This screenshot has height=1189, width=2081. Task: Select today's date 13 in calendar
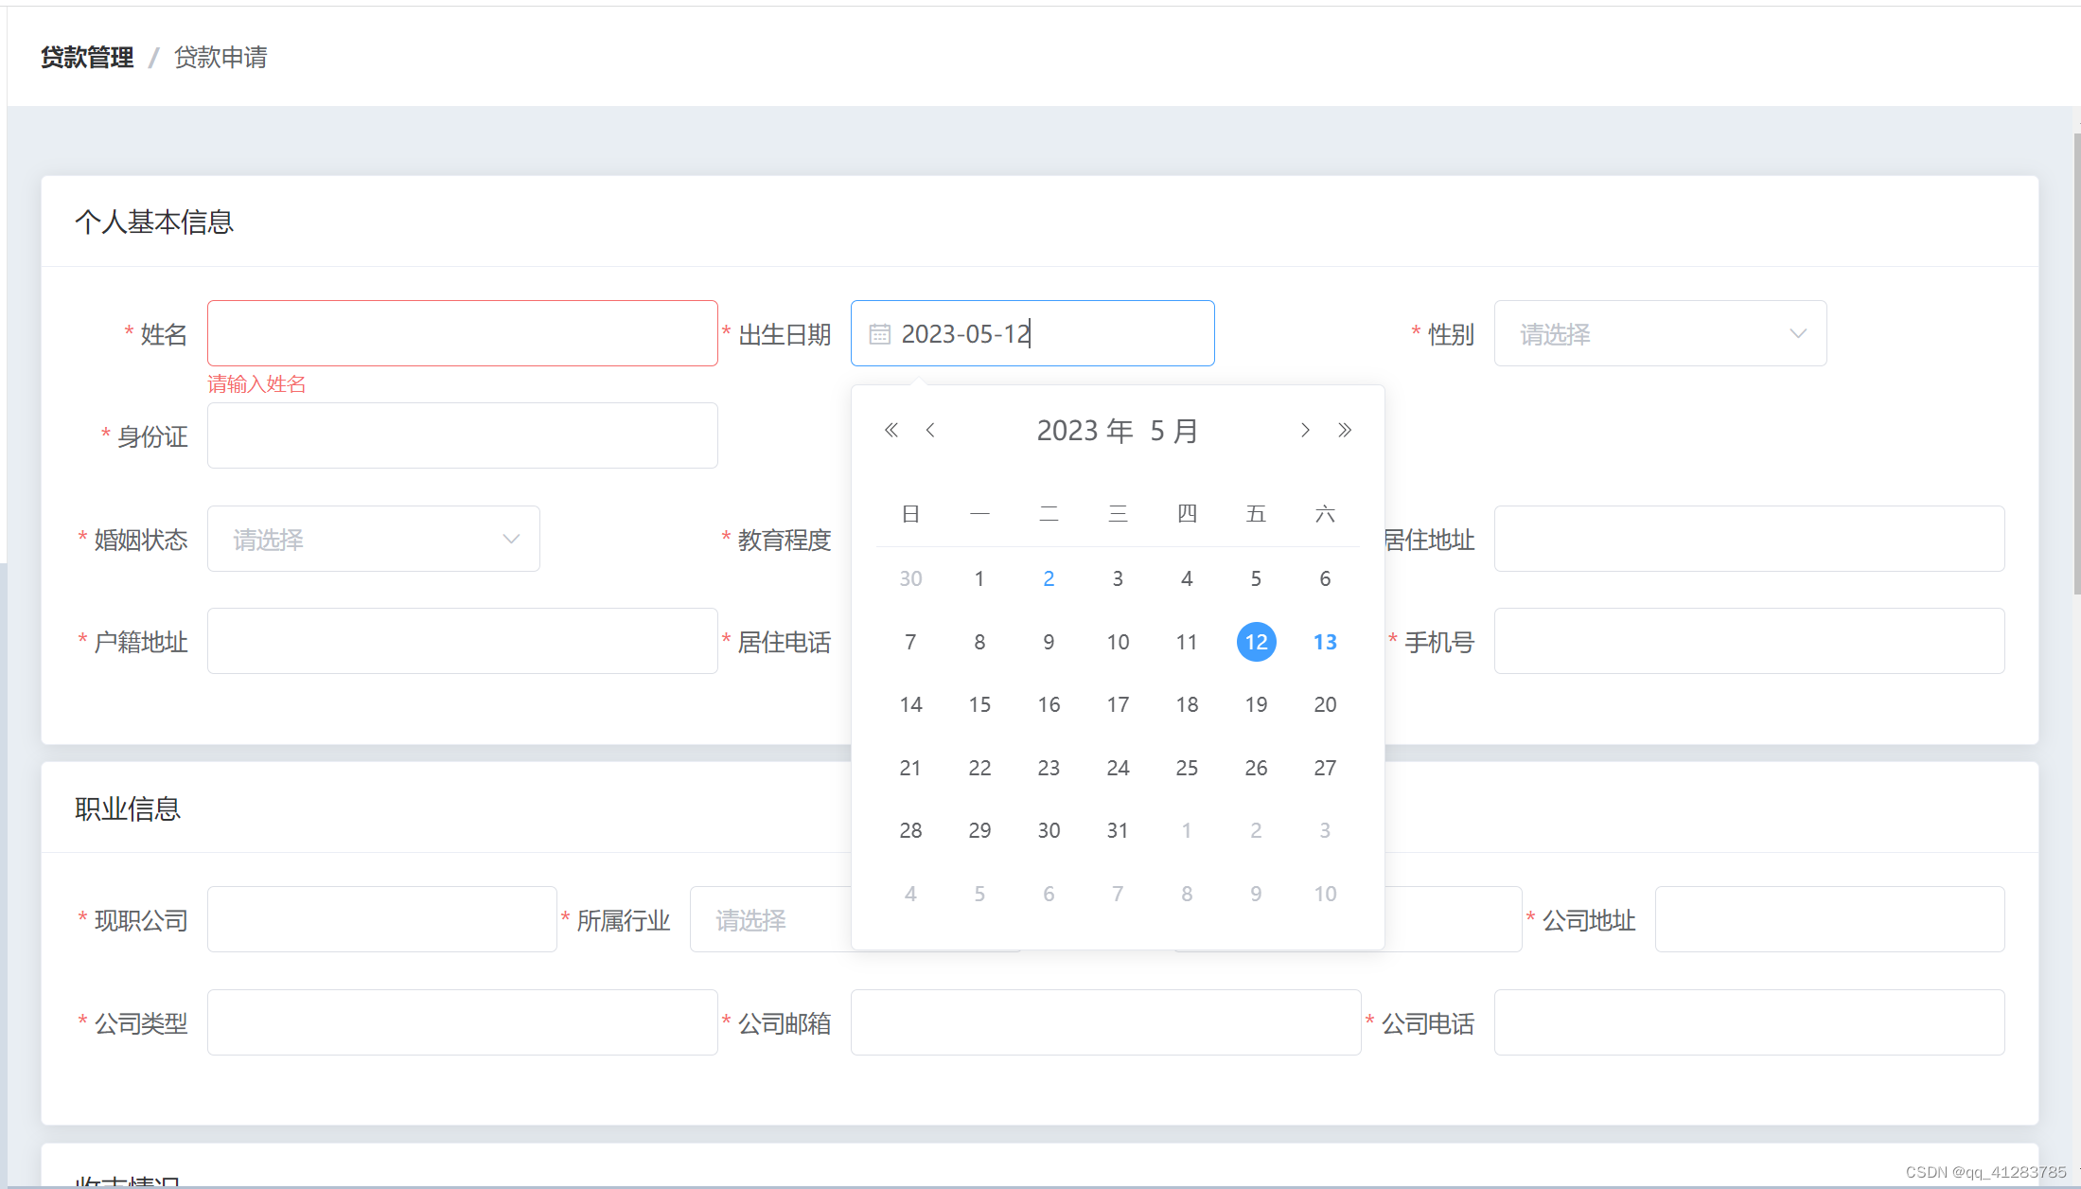click(x=1325, y=642)
